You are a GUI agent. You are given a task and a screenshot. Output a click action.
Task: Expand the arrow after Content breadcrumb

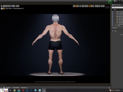coord(12,88)
